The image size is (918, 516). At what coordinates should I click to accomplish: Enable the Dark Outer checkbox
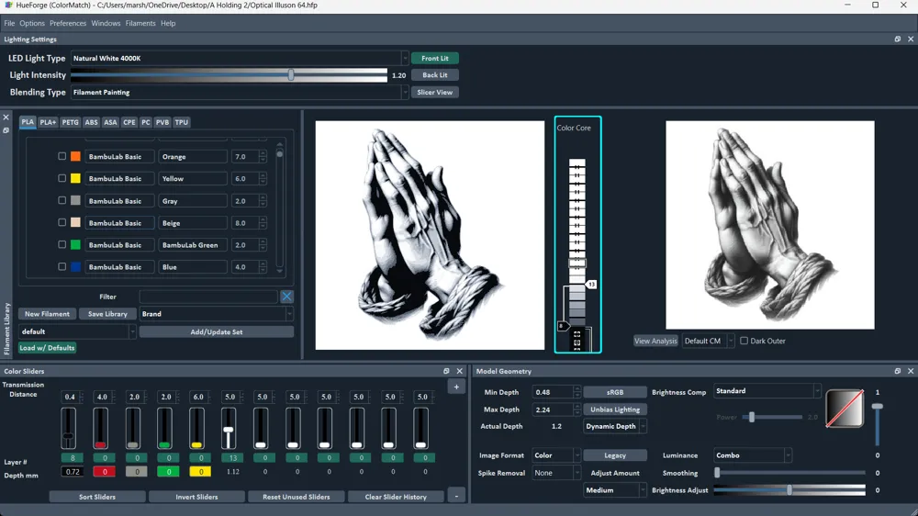744,341
